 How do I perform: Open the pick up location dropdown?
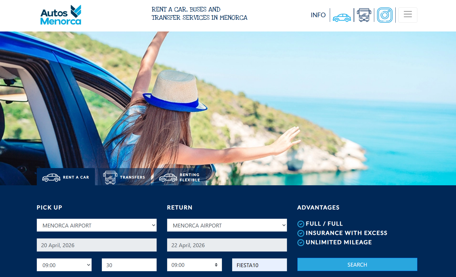tap(97, 225)
